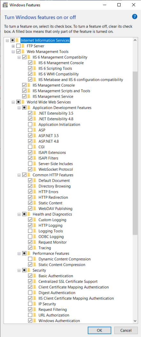Click the IIS 6 Management Compatibility folder icon

[x=29, y=57]
